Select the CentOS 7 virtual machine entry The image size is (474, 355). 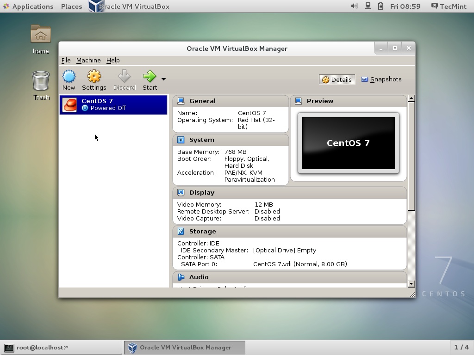pyautogui.click(x=113, y=104)
